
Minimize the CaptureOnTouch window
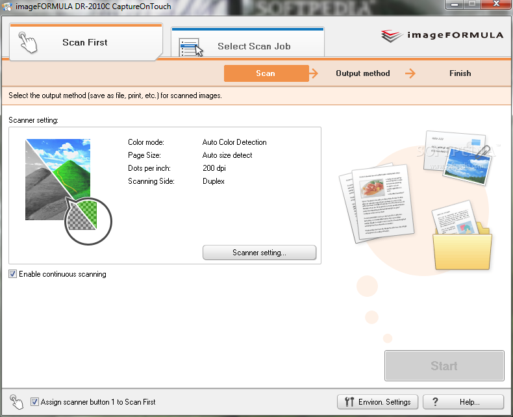point(455,5)
